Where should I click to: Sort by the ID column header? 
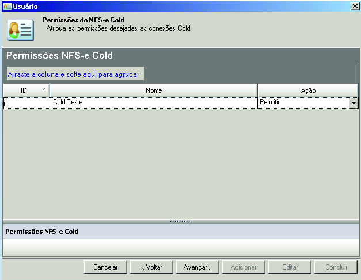point(26,90)
